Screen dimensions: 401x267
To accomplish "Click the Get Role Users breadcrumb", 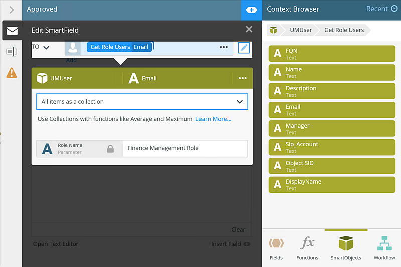I will point(344,30).
